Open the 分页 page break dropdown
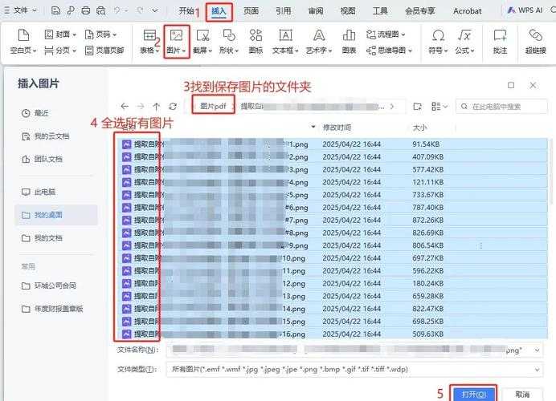Image resolution: width=556 pixels, height=401 pixels. pyautogui.click(x=60, y=51)
